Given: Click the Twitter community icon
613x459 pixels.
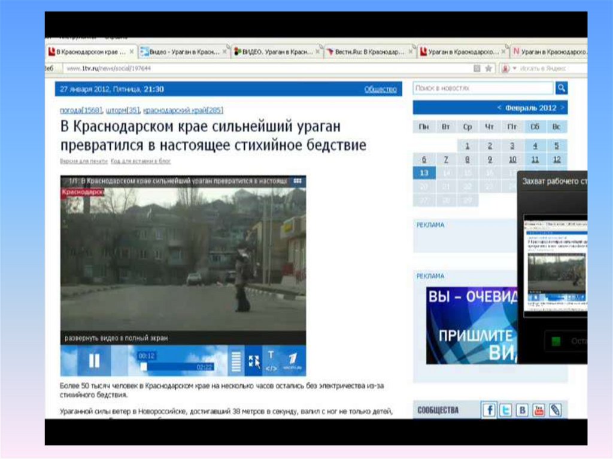Looking at the screenshot, I should pyautogui.click(x=505, y=410).
